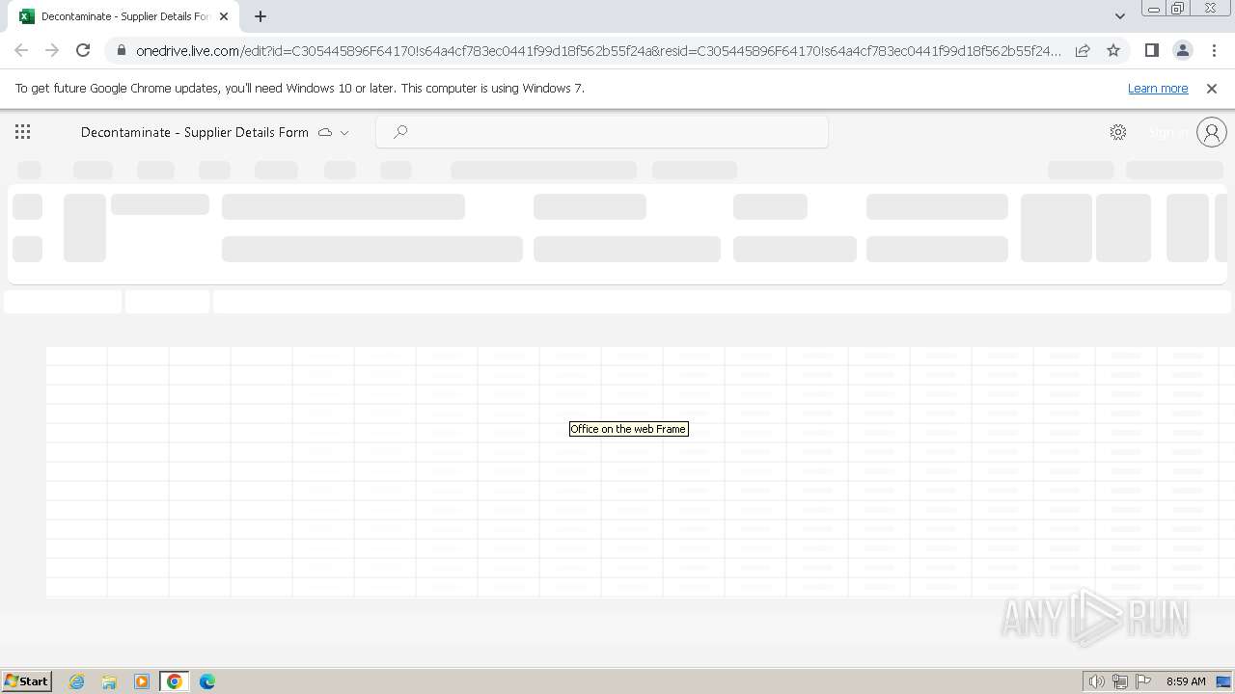Click the Sign in text in header

1169,132
